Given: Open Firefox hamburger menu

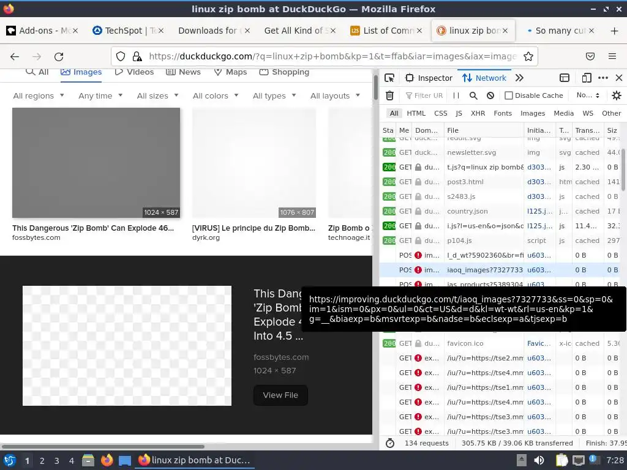Looking at the screenshot, I should pyautogui.click(x=612, y=56).
